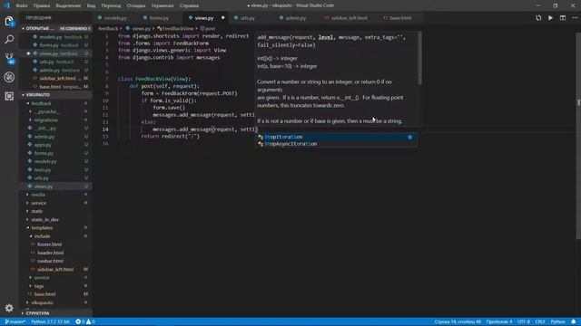Screen dimensions: 581x326
Task: Select the StopIteration autocomplete suggestion
Action: (x=337, y=137)
